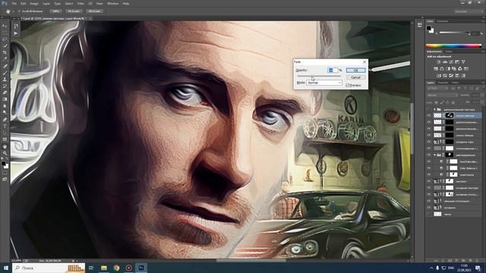Open the layer blend mode dropdown
This screenshot has height=273, width=486.
point(442,96)
